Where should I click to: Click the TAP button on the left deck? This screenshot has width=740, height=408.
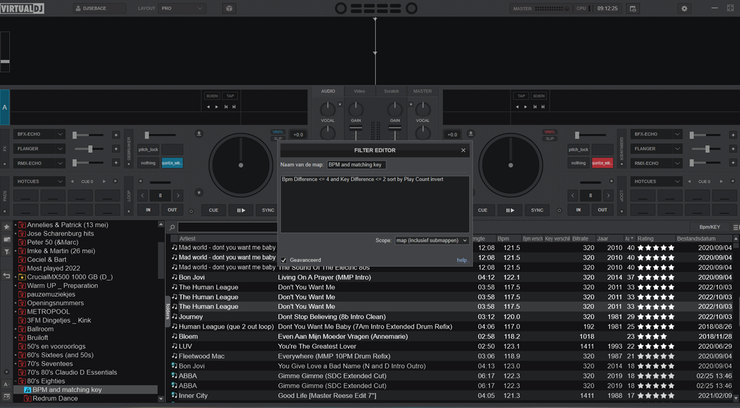coord(230,96)
